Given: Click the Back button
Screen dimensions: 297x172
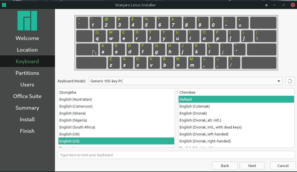Looking at the screenshot, I should (x=225, y=165).
